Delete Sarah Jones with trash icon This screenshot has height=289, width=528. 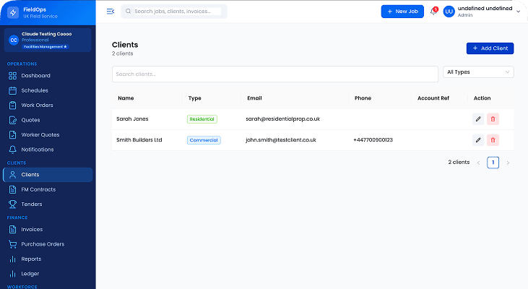pyautogui.click(x=493, y=119)
